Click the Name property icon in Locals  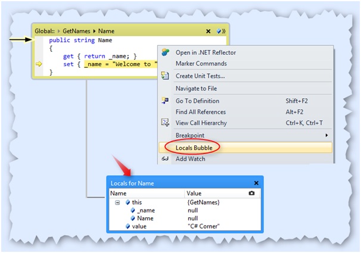pyautogui.click(x=133, y=218)
